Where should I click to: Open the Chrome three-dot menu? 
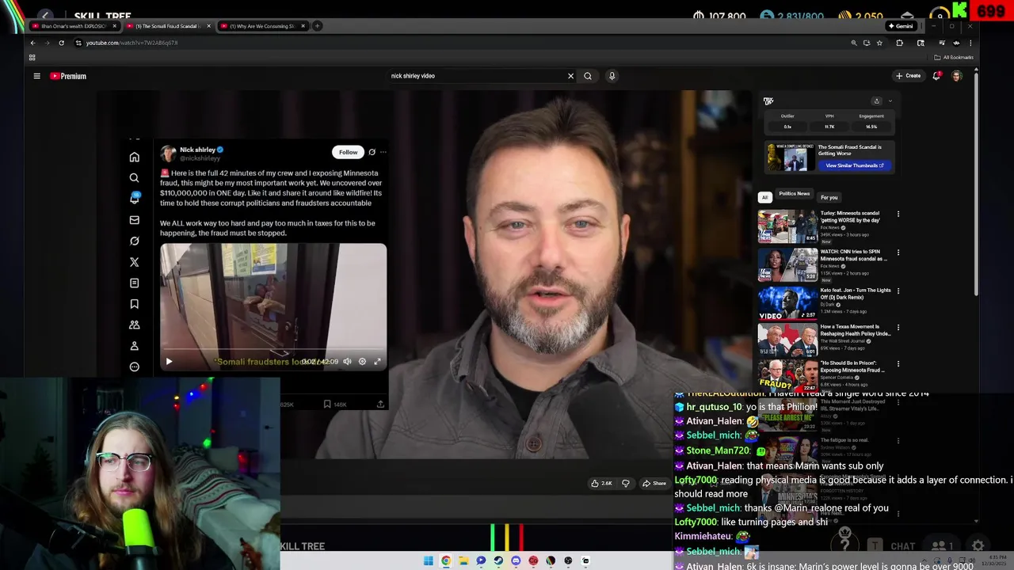tap(970, 43)
